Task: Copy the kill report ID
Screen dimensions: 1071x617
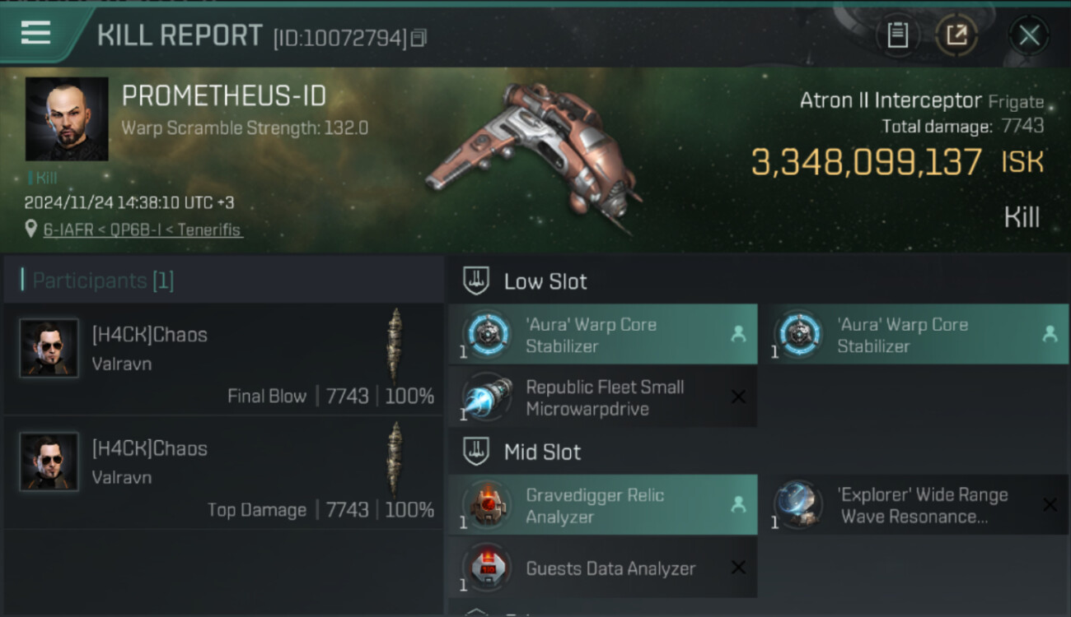Action: point(419,38)
